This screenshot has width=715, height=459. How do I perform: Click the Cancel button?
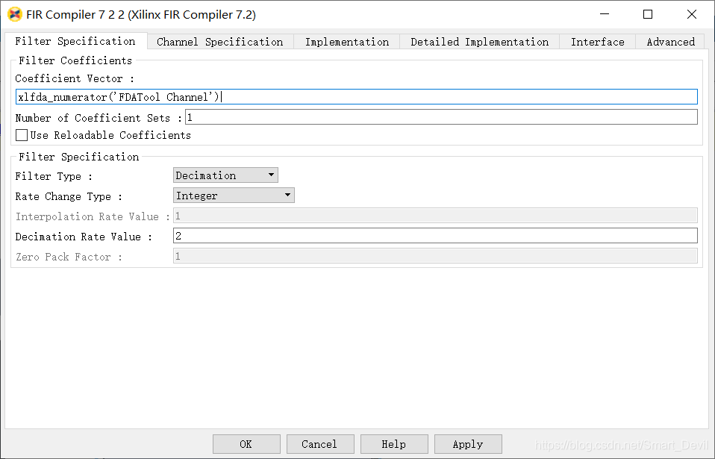click(320, 444)
